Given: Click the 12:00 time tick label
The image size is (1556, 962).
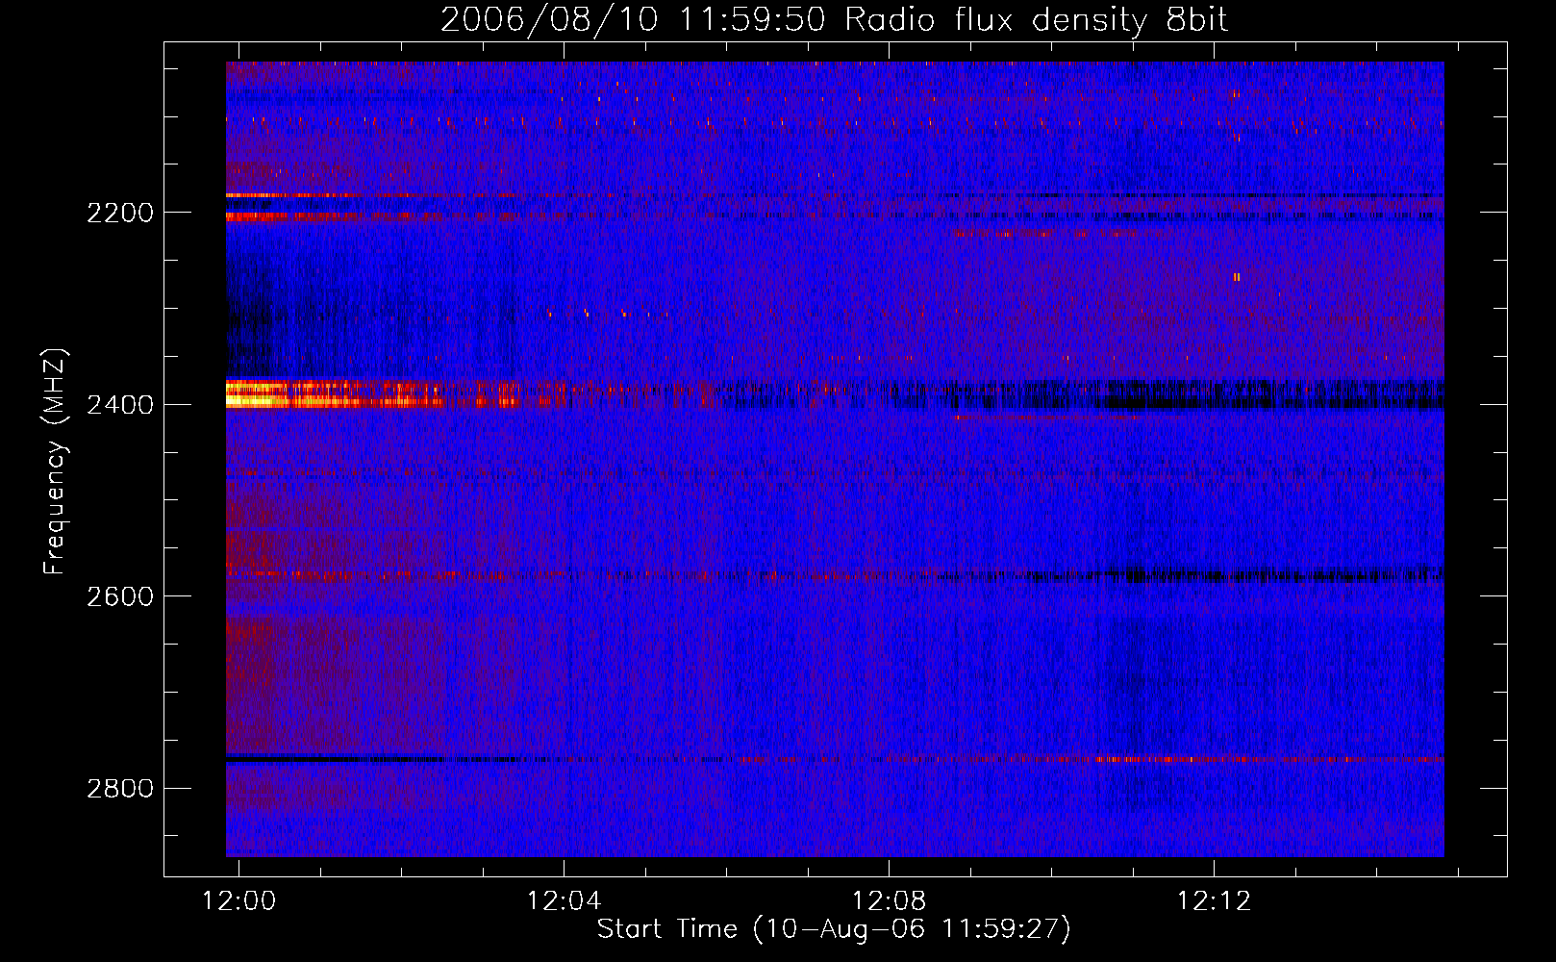Looking at the screenshot, I should pyautogui.click(x=238, y=900).
